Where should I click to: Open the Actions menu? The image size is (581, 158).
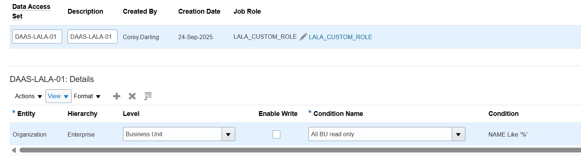[28, 96]
